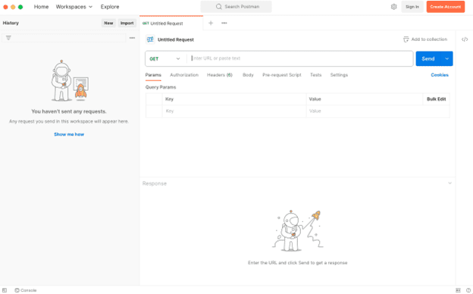Switch to the Headers (6) tab

click(220, 75)
